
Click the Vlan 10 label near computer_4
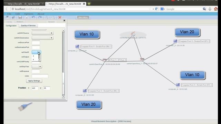coord(193,75)
